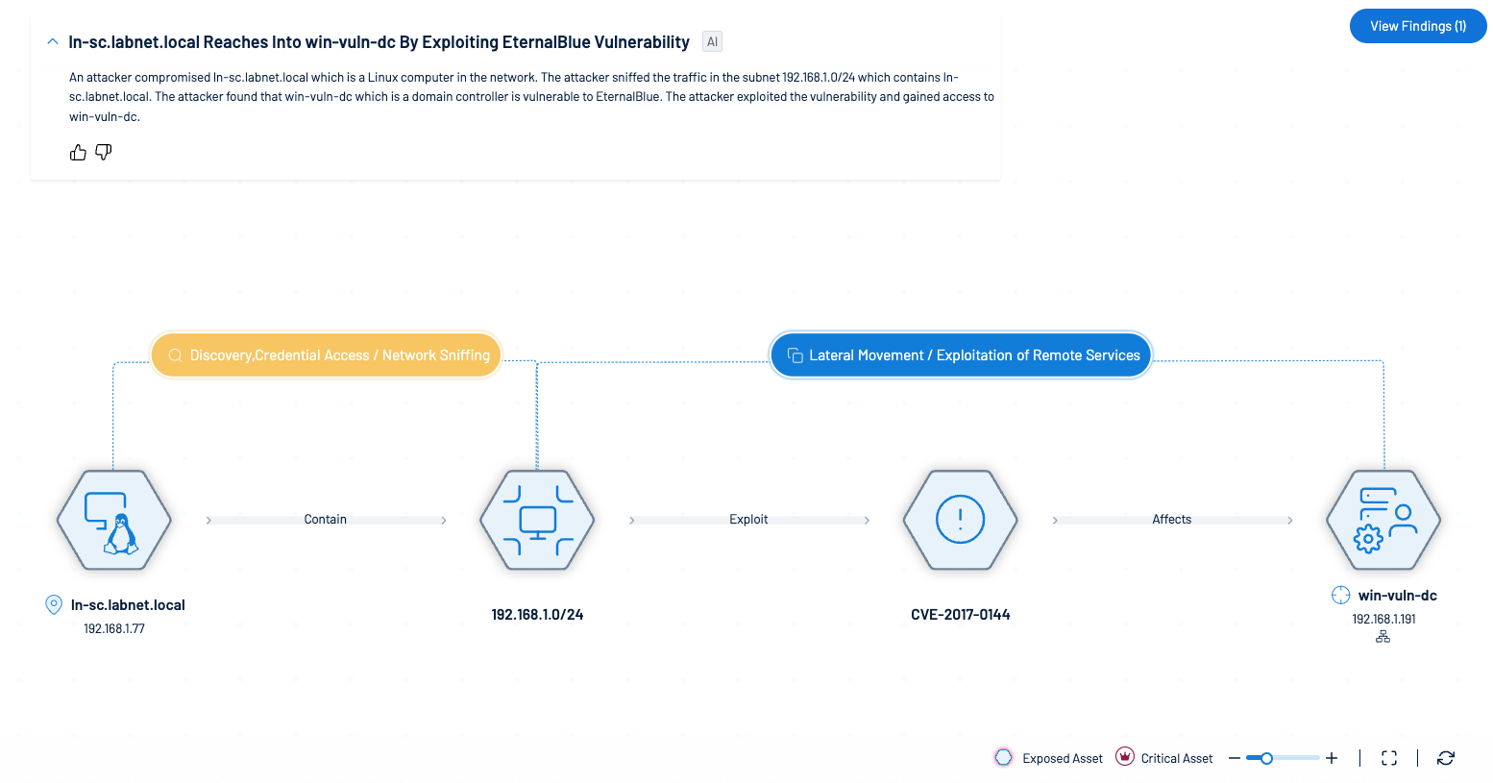Refresh the attack path graph
The width and height of the screenshot is (1493, 783).
pyautogui.click(x=1446, y=758)
